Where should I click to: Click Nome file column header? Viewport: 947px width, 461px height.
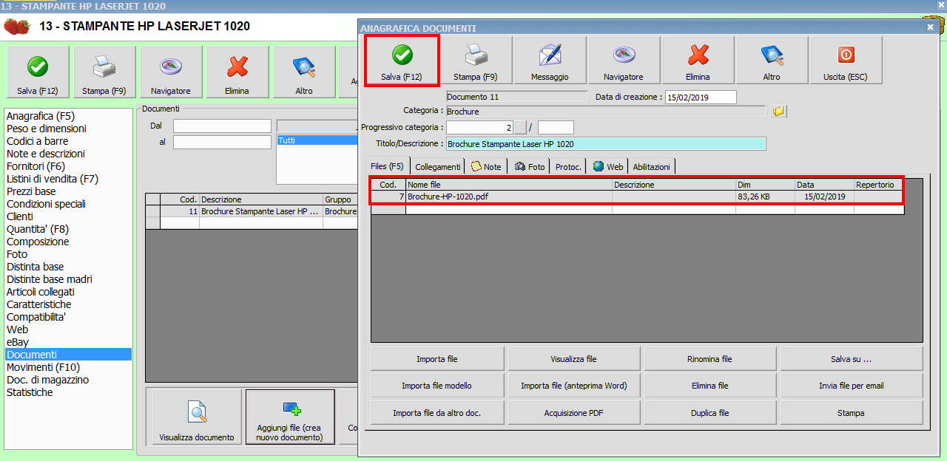click(509, 185)
